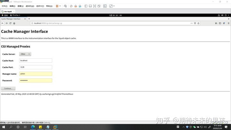This screenshot has height=130, width=231.
Task: Close the Cache Manager Interface tab
Action: click(25, 19)
